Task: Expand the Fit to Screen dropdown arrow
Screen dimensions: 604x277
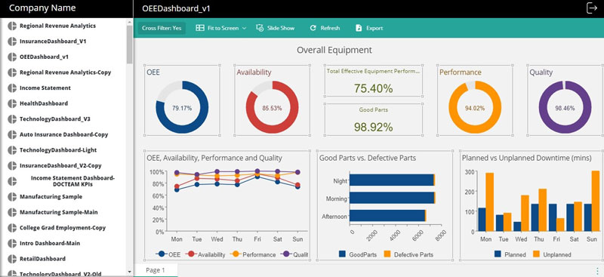Action: coord(244,28)
